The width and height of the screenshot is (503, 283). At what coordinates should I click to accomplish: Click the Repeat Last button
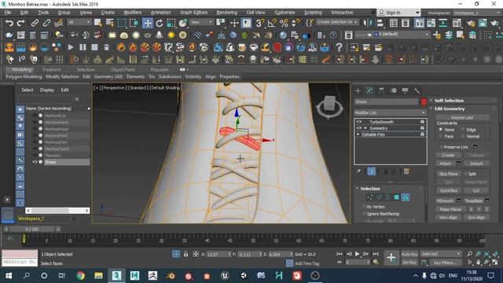tap(462, 117)
